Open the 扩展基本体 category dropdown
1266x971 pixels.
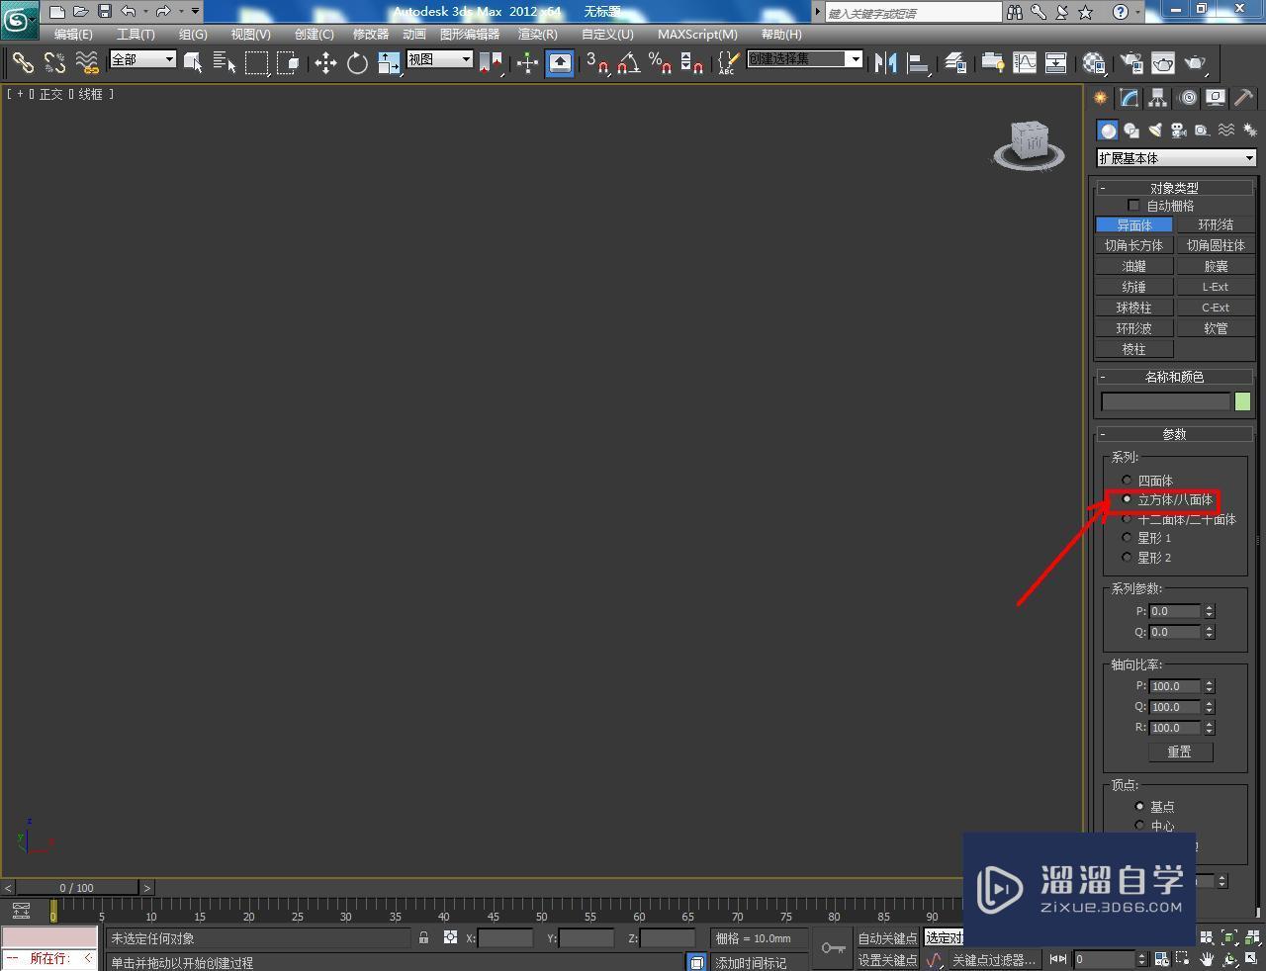coord(1176,158)
